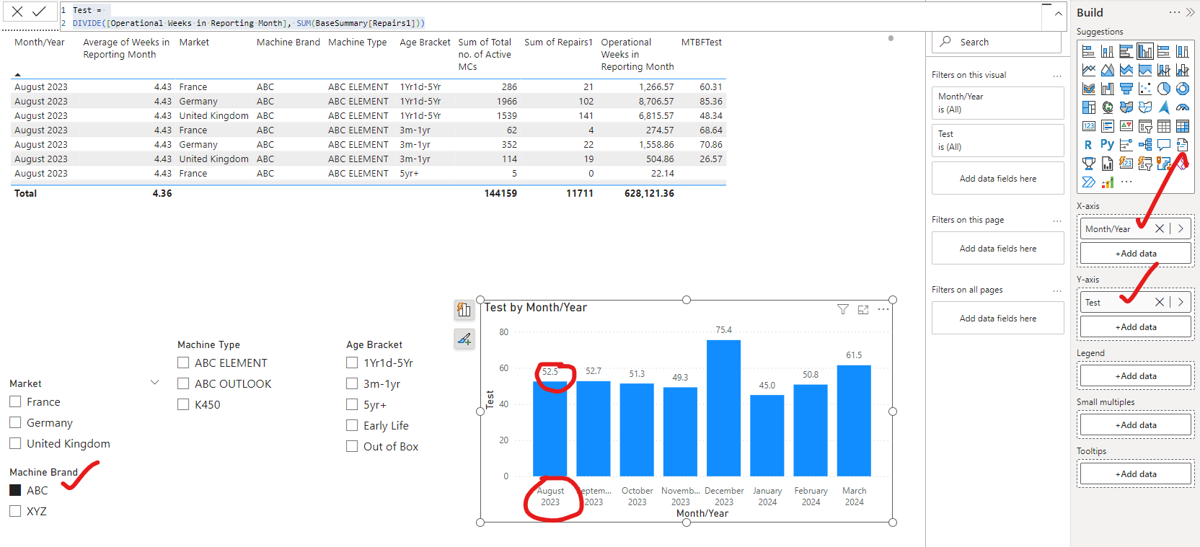Click +Add data under Tooltips
Viewport: 1200px width, 547px height.
tap(1136, 473)
